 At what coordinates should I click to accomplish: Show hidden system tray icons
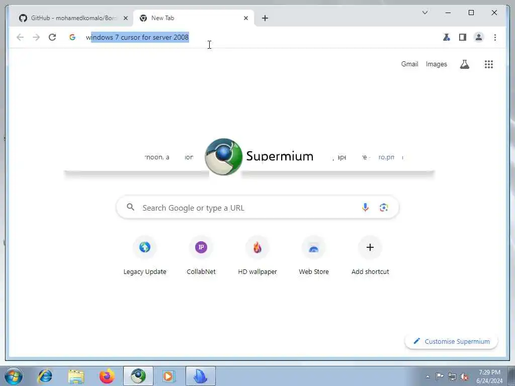tap(427, 376)
